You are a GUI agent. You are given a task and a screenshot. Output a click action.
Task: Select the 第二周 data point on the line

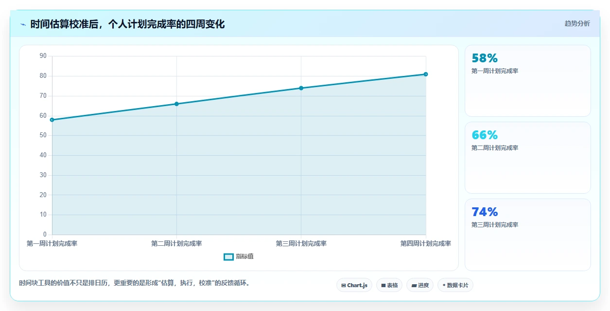tap(176, 104)
